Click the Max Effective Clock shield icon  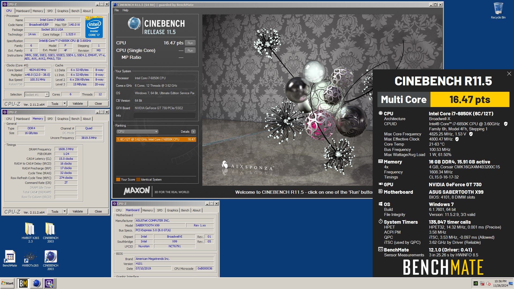(x=457, y=139)
